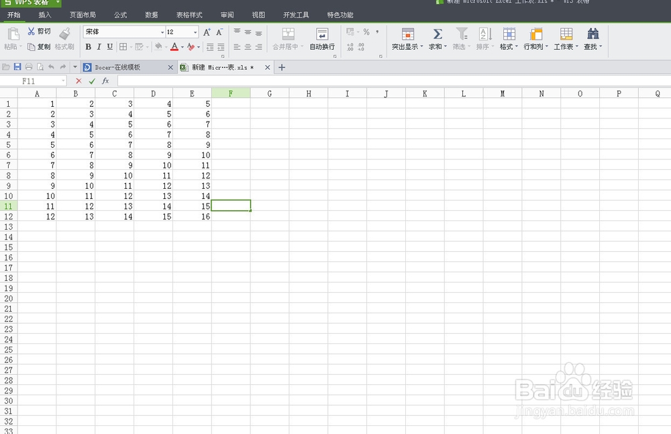
Task: Open Highlight (突出显示) conditional formatting
Action: [x=407, y=39]
